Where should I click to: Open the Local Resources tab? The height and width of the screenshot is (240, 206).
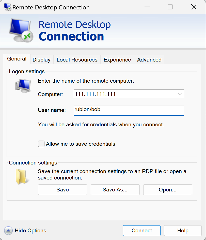pos(77,59)
